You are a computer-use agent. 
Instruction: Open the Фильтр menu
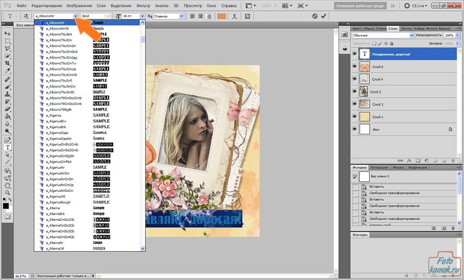[143, 6]
